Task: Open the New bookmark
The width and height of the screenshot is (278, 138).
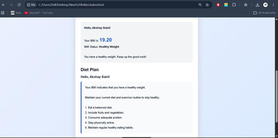Action: [16, 13]
